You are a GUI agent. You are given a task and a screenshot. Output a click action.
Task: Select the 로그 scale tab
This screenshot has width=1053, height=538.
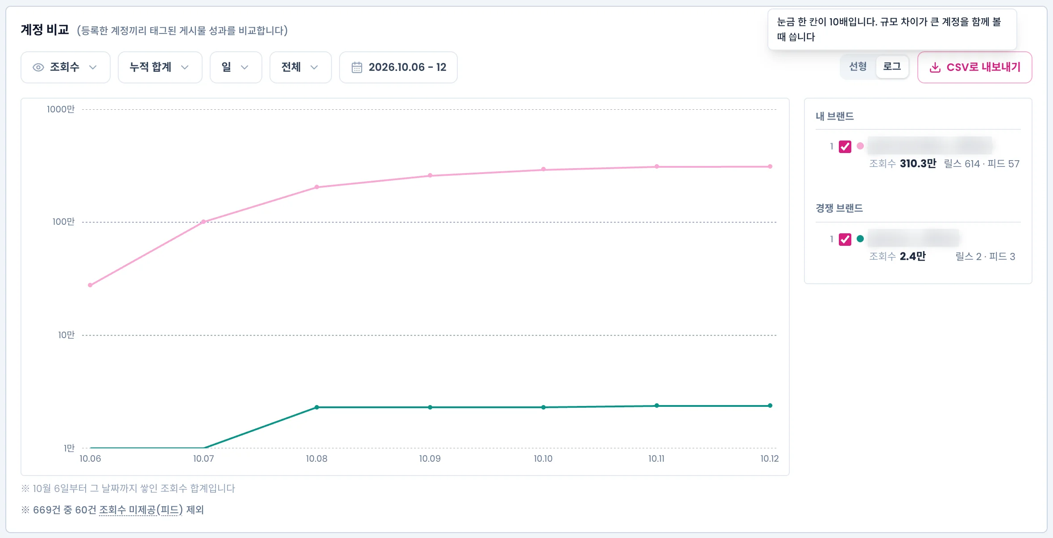click(x=892, y=67)
